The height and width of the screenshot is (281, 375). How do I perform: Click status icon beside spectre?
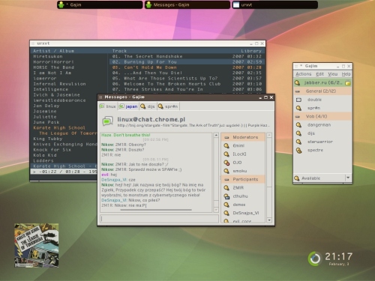(x=298, y=150)
